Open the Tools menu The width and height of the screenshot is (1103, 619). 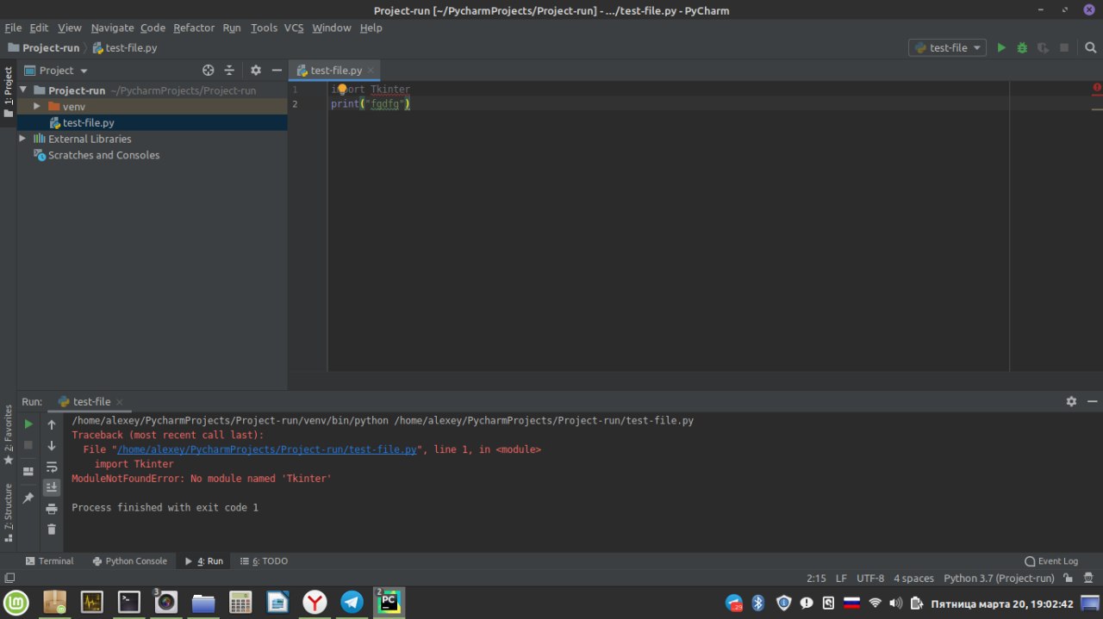[264, 28]
